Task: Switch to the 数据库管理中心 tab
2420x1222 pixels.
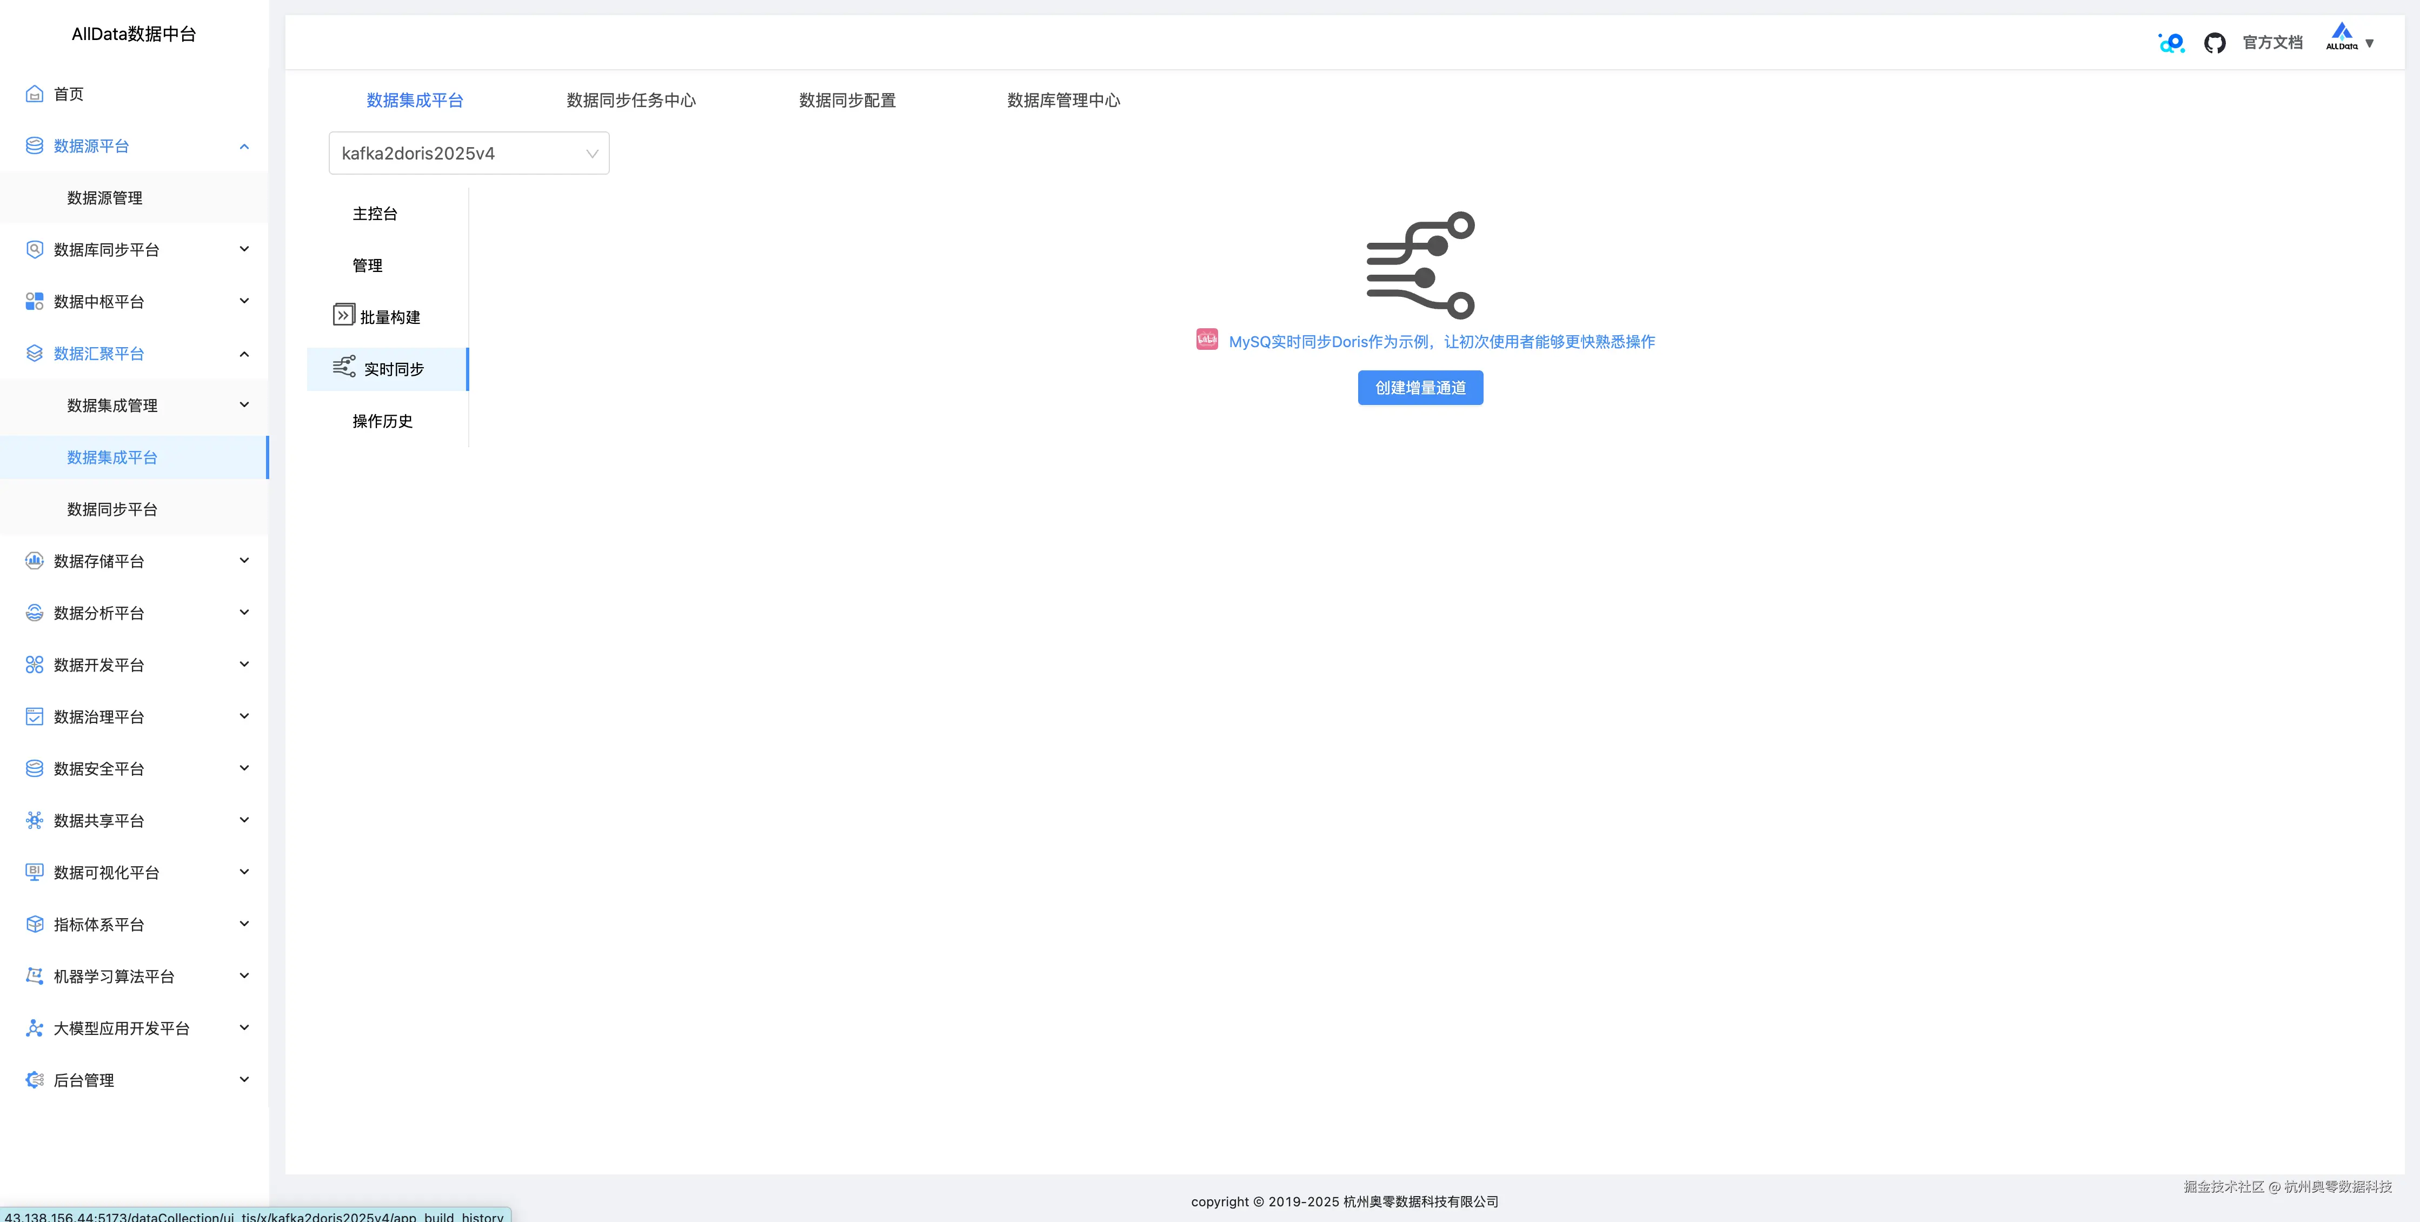Action: [1062, 99]
